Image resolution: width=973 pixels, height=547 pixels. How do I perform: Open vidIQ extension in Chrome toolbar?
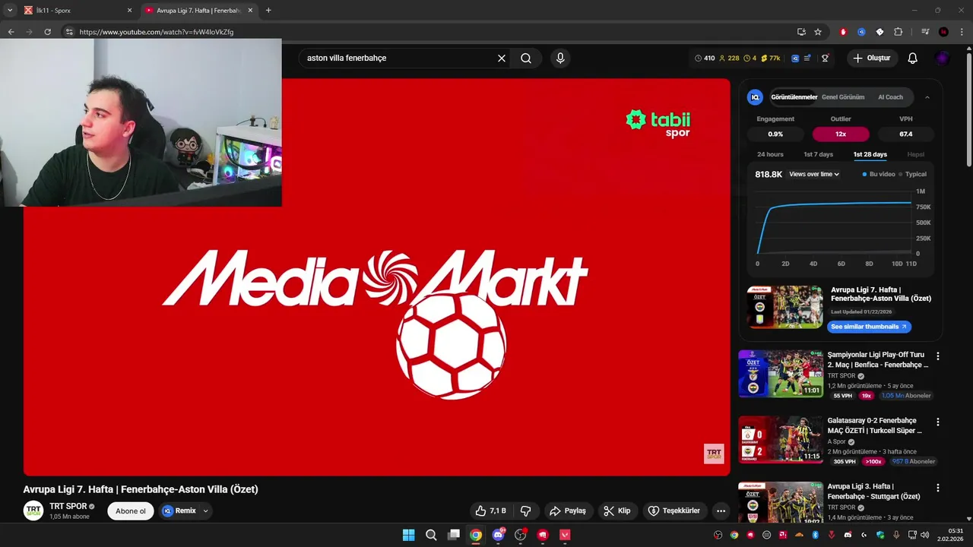861,32
